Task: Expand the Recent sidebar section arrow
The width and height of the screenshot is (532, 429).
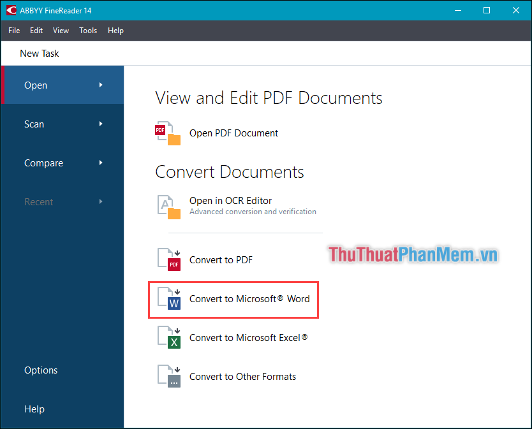Action: pyautogui.click(x=101, y=201)
